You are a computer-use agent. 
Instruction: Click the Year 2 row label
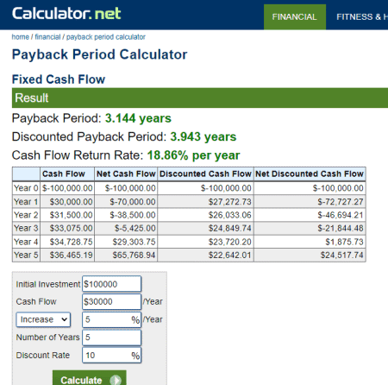(x=26, y=215)
